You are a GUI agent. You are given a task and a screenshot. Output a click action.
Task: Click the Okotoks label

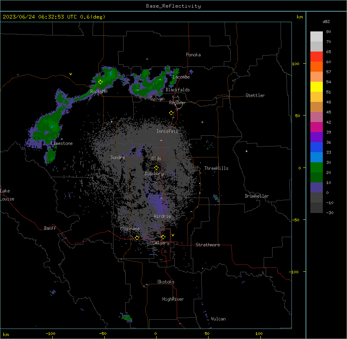166,282
